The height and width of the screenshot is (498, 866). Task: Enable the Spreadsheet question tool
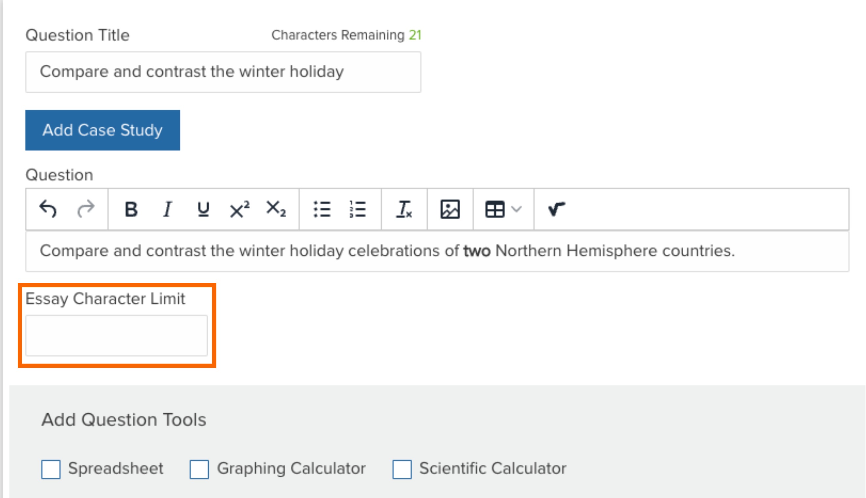point(51,469)
